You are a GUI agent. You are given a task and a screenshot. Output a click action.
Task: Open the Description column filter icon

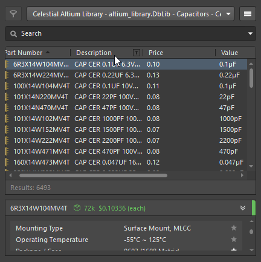pos(137,53)
